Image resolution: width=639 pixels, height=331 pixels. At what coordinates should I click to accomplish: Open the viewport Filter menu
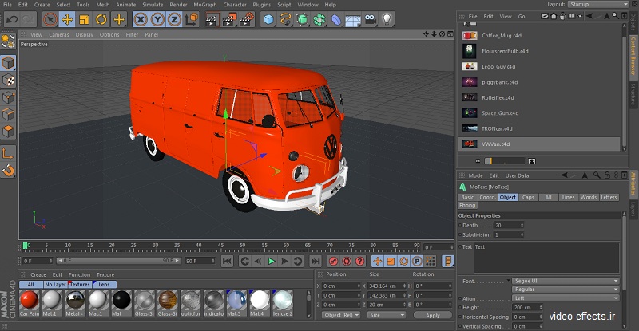tap(132, 34)
